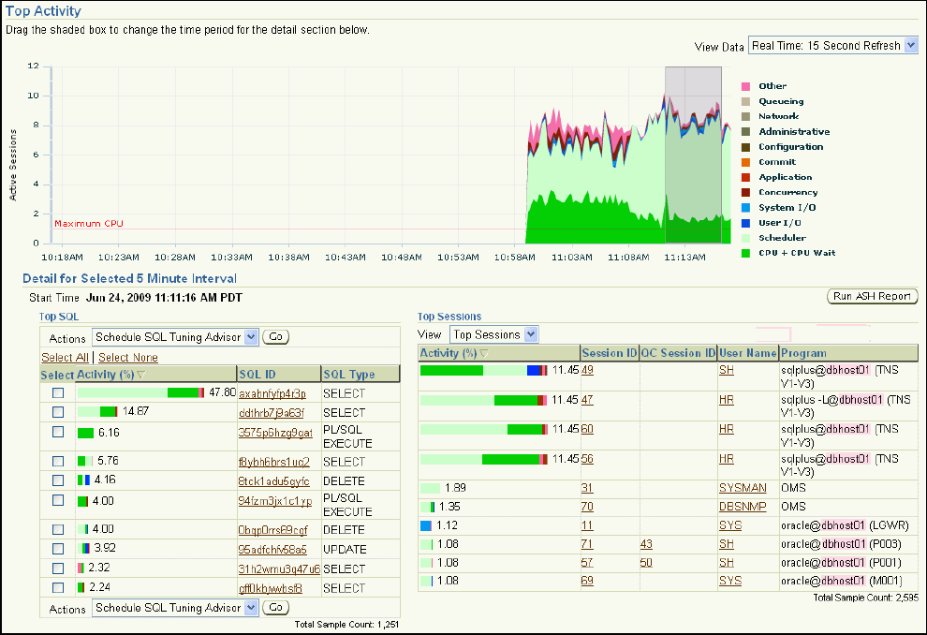
Task: Check the checkbox for SQL ID ddthrb7j9a63f
Action: pyautogui.click(x=57, y=411)
